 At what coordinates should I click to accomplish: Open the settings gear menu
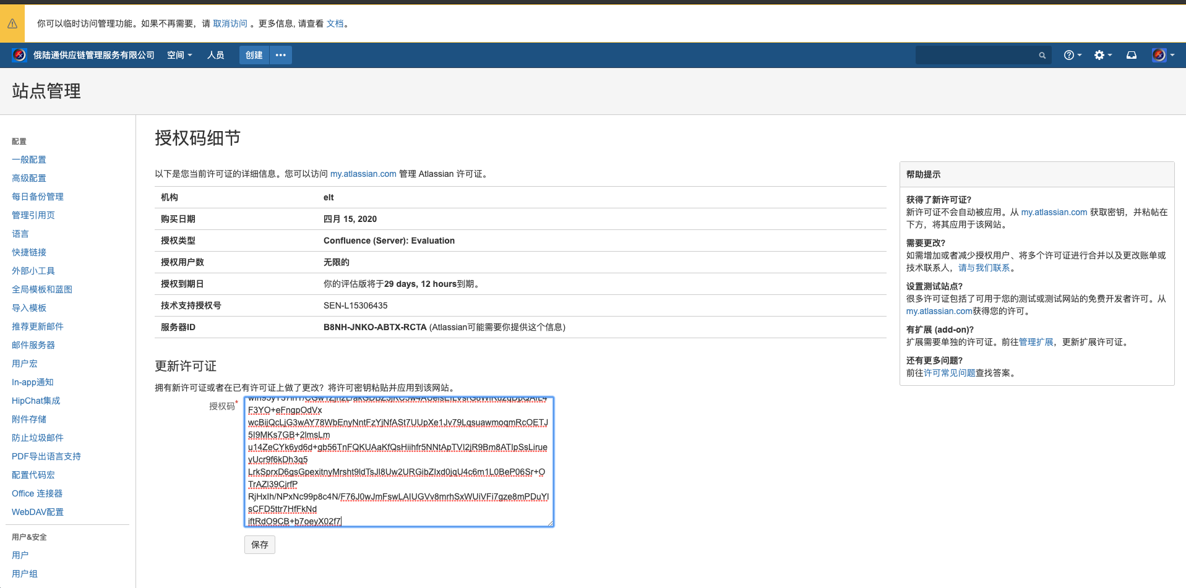click(x=1102, y=55)
